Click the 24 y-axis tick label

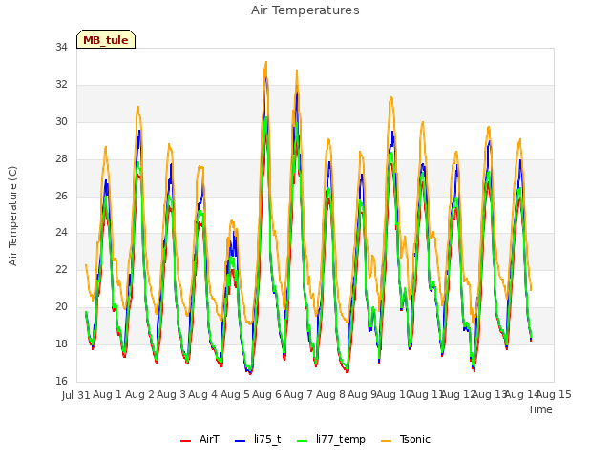61,233
